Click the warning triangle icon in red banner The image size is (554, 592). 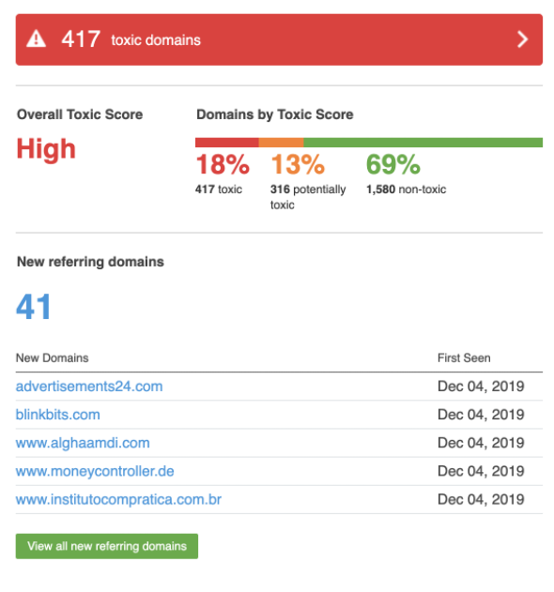37,39
